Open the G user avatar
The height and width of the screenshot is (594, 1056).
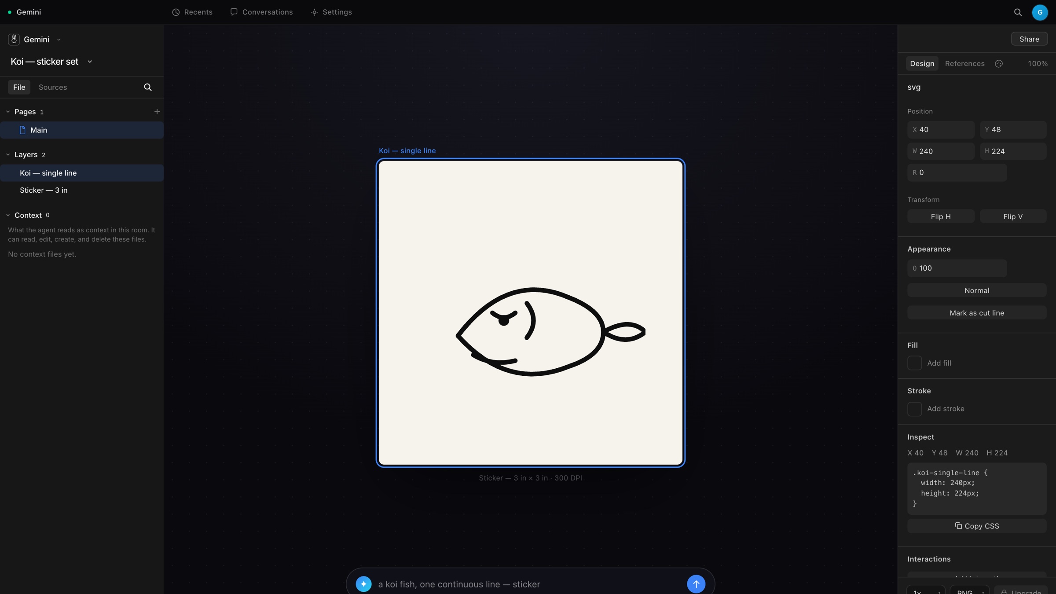1040,12
